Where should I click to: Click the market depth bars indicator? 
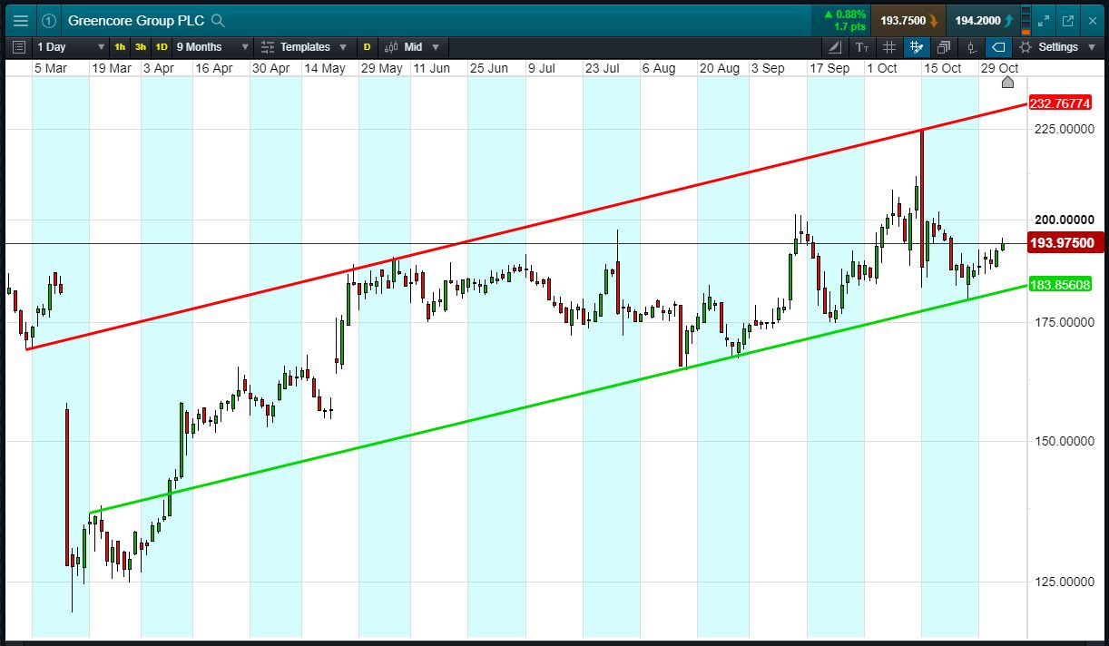coord(1026,20)
